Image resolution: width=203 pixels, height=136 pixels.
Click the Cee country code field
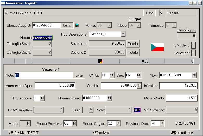pyautogui.click(x=131, y=75)
